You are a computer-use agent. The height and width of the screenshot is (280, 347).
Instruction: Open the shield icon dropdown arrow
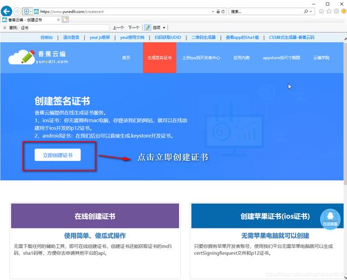coord(31,12)
